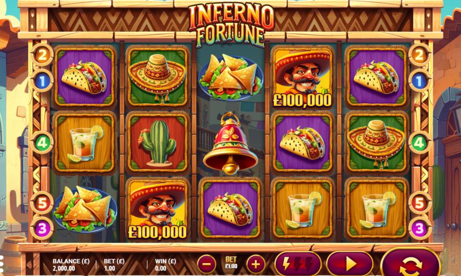
Task: Select blue payline 1 marker on left
Action: click(42, 80)
